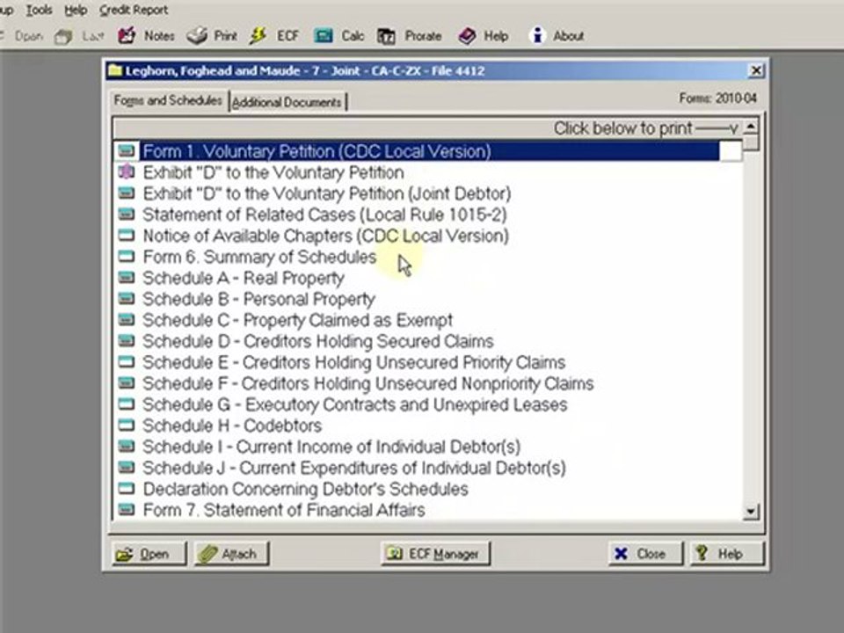The image size is (844, 633).
Task: Select Schedule C - Property Claimed as Exempt
Action: coord(298,320)
